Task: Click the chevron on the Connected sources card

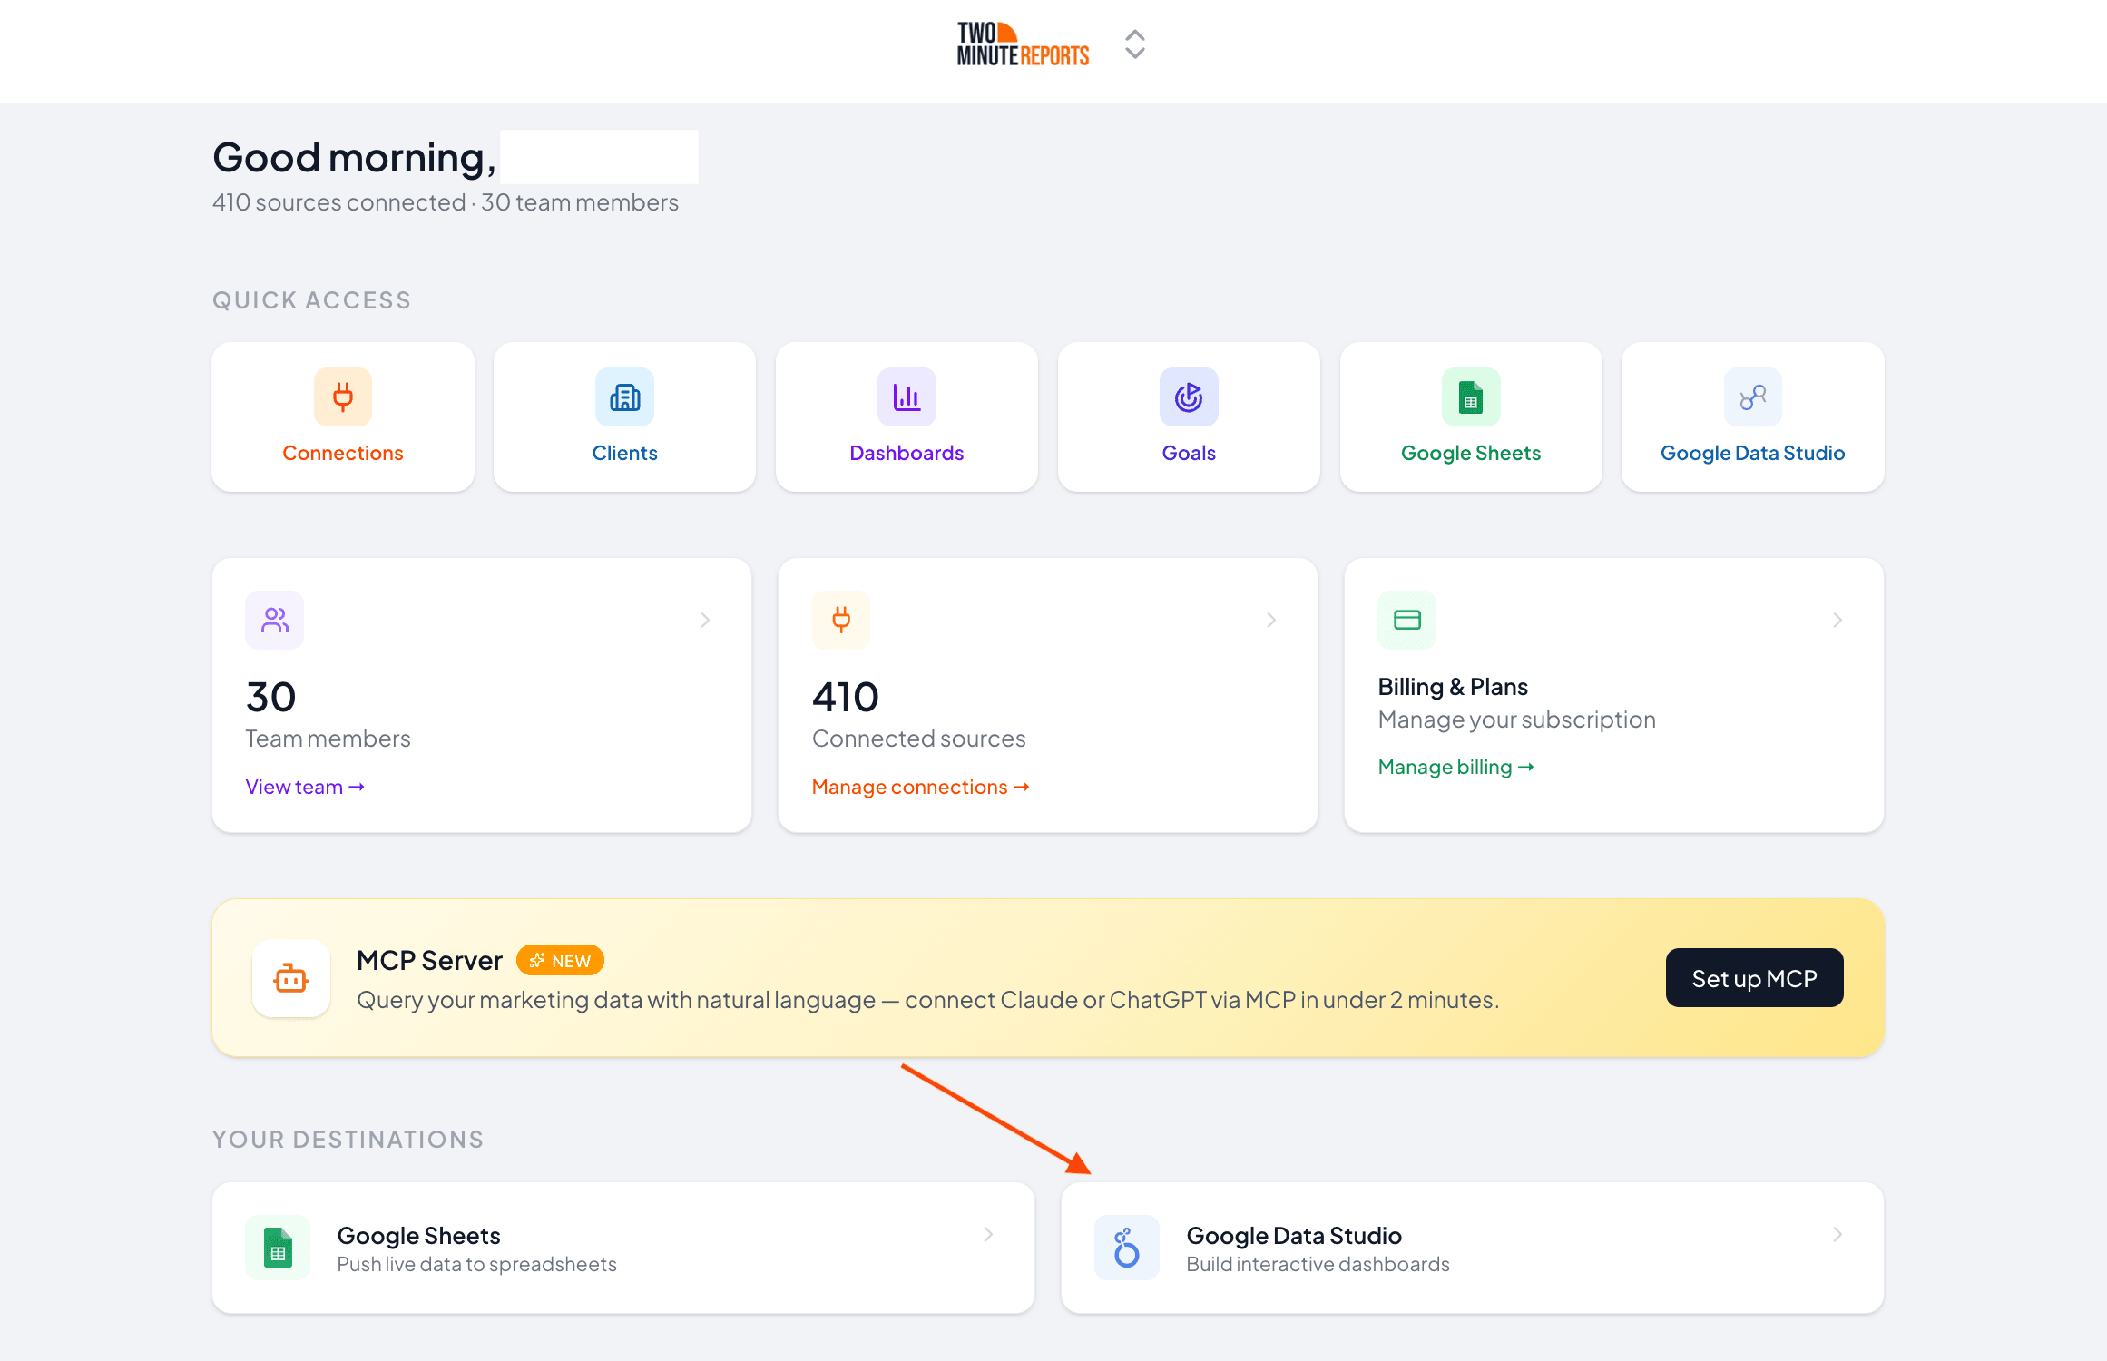Action: click(x=1271, y=620)
